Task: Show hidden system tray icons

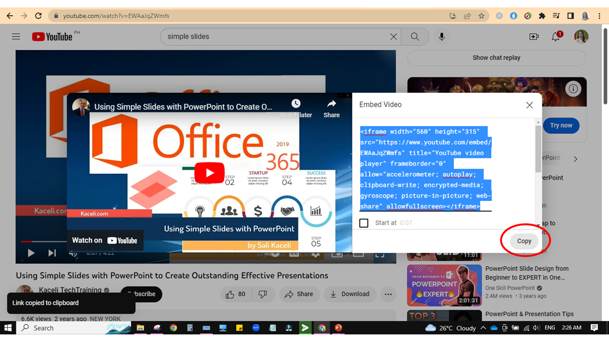Action: coord(483,328)
